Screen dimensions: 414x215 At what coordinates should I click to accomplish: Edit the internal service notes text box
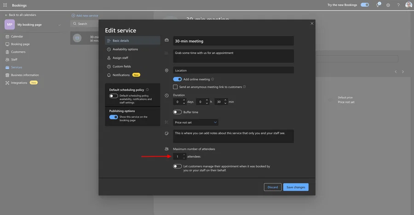233,136
